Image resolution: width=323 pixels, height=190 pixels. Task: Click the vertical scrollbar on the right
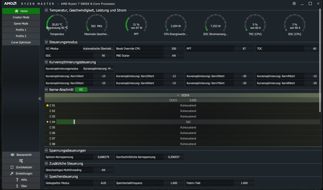pyautogui.click(x=320, y=60)
